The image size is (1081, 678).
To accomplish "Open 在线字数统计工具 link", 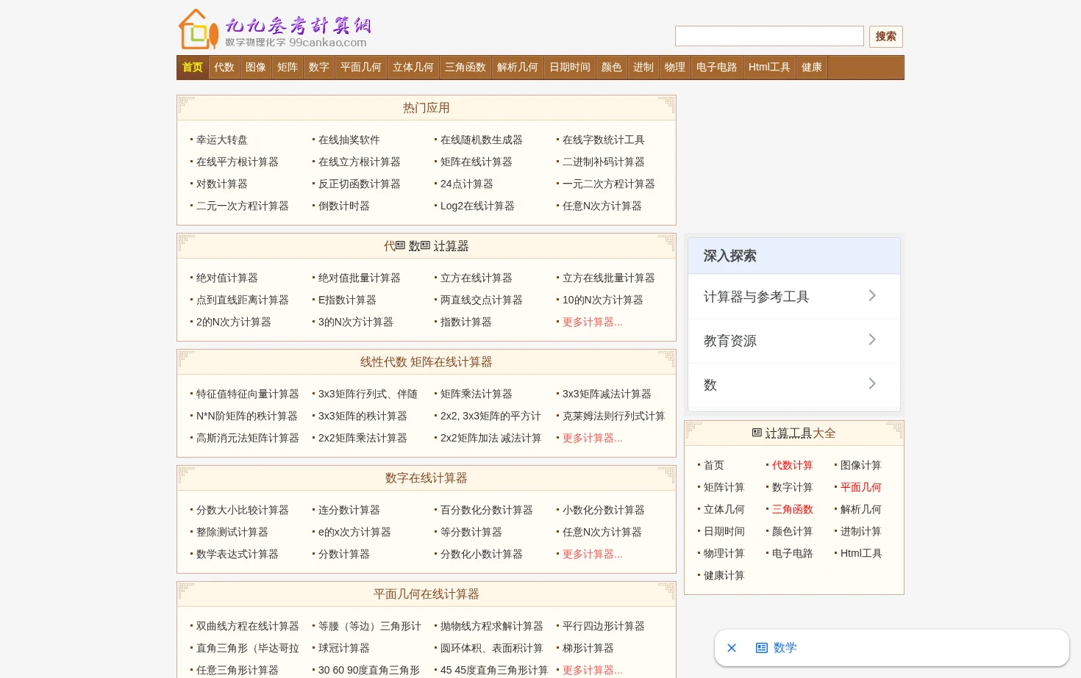I will (x=604, y=140).
